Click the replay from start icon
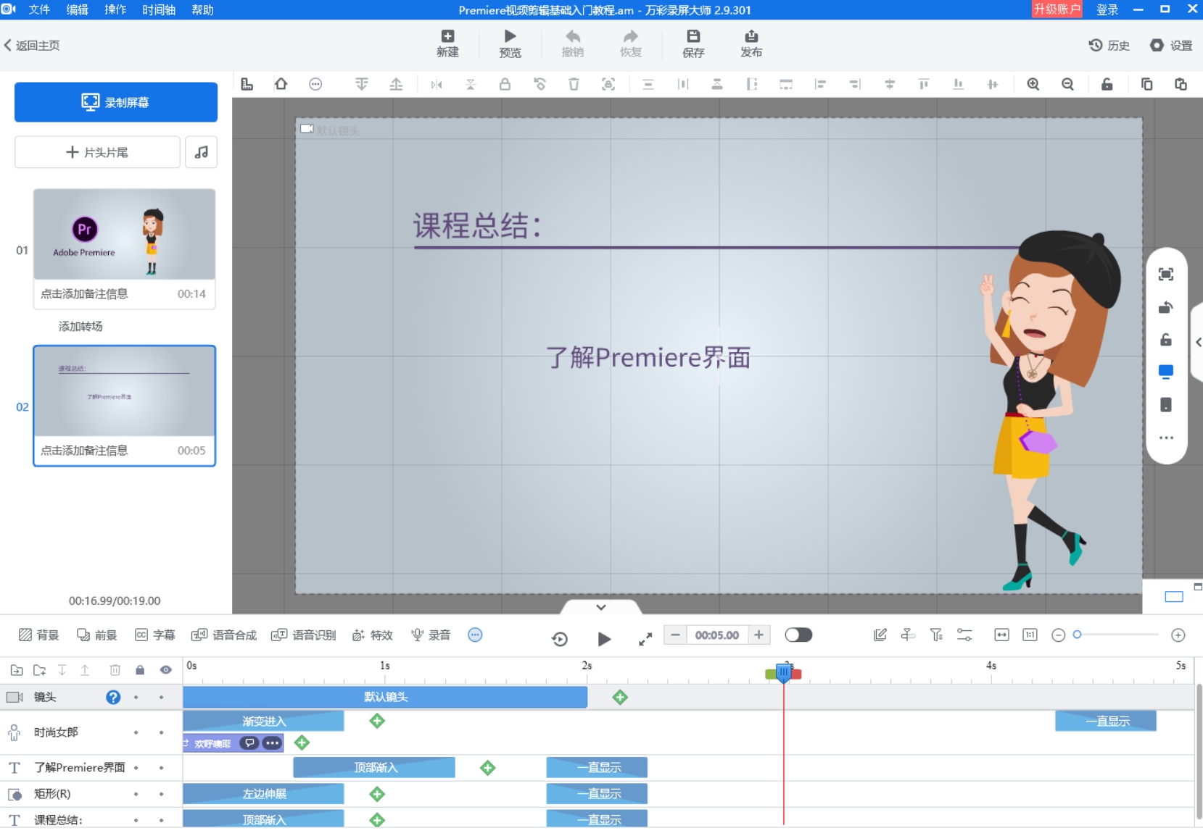Image resolution: width=1203 pixels, height=836 pixels. pyautogui.click(x=560, y=639)
